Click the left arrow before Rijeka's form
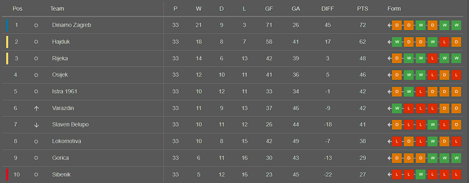Image resolution: width=469 pixels, height=183 pixels. tap(389, 59)
